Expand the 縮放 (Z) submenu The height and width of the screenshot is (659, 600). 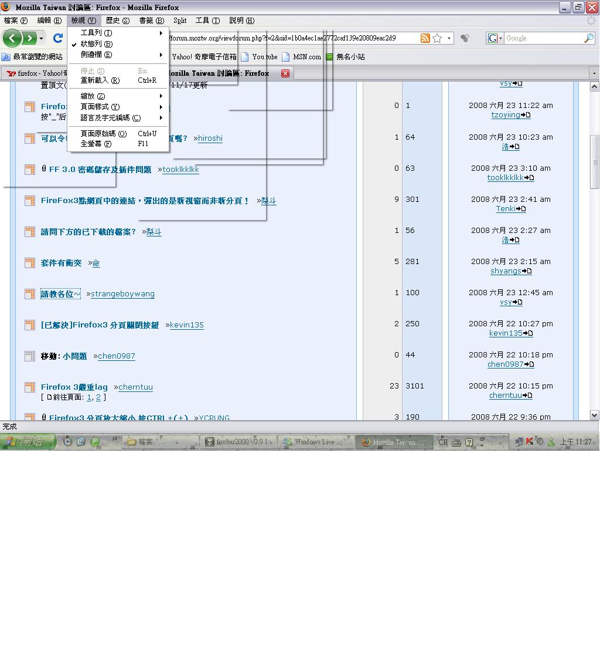tap(118, 96)
